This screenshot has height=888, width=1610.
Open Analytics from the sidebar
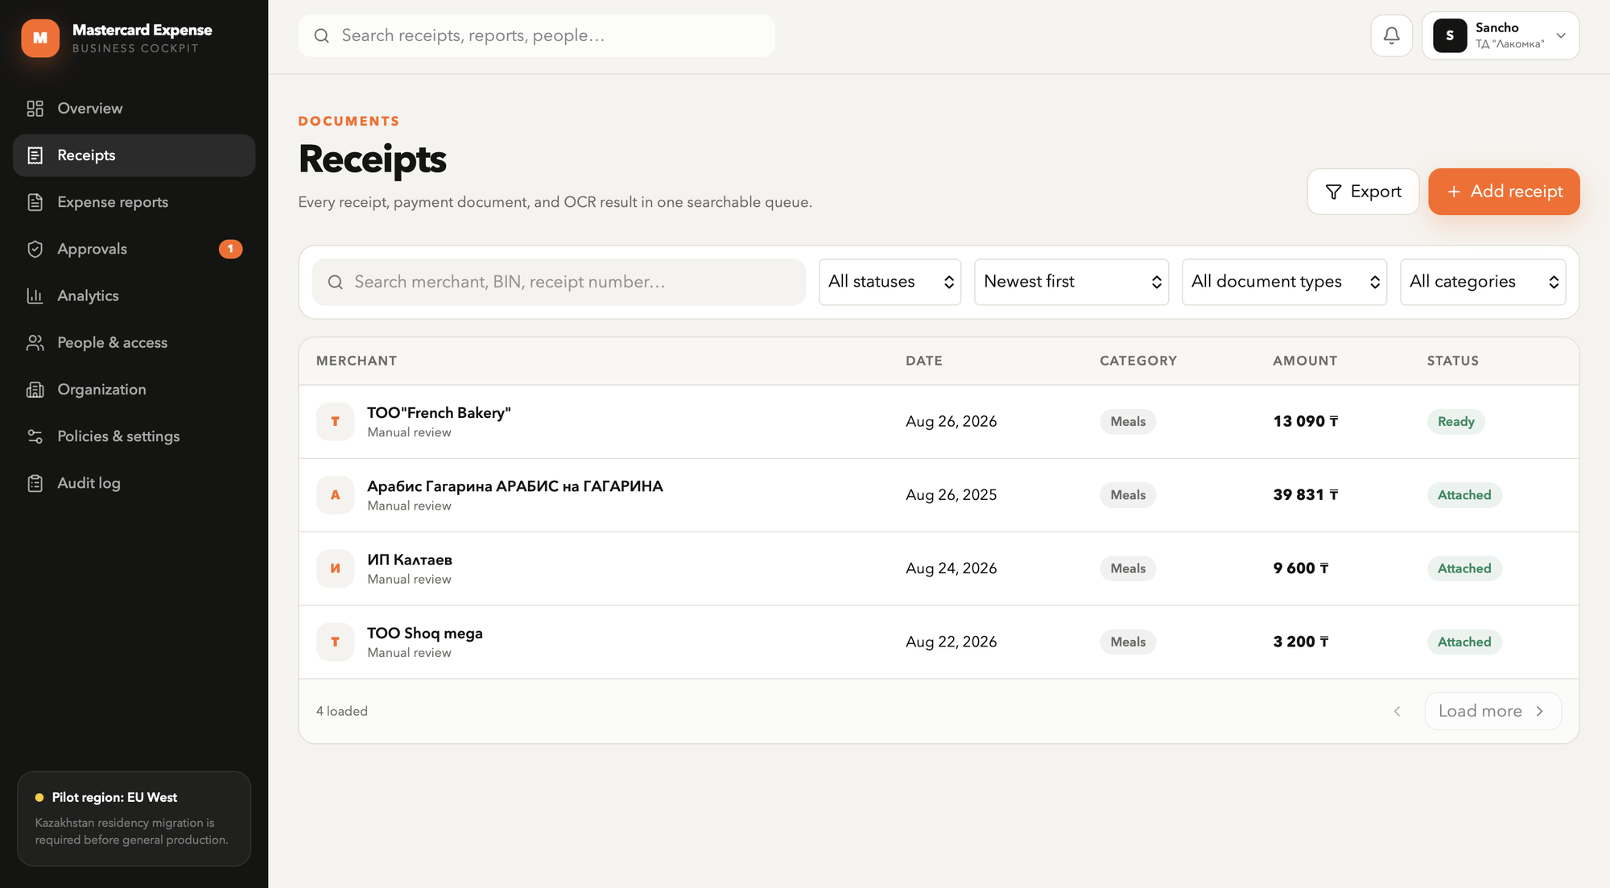point(134,295)
